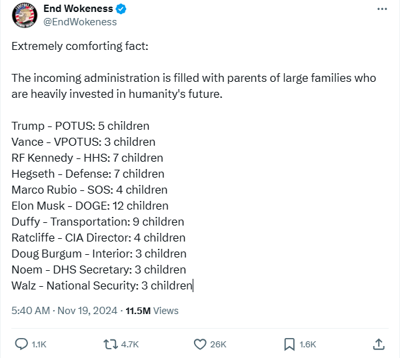
Task: Like the tweet with the heart icon
Action: tap(199, 343)
